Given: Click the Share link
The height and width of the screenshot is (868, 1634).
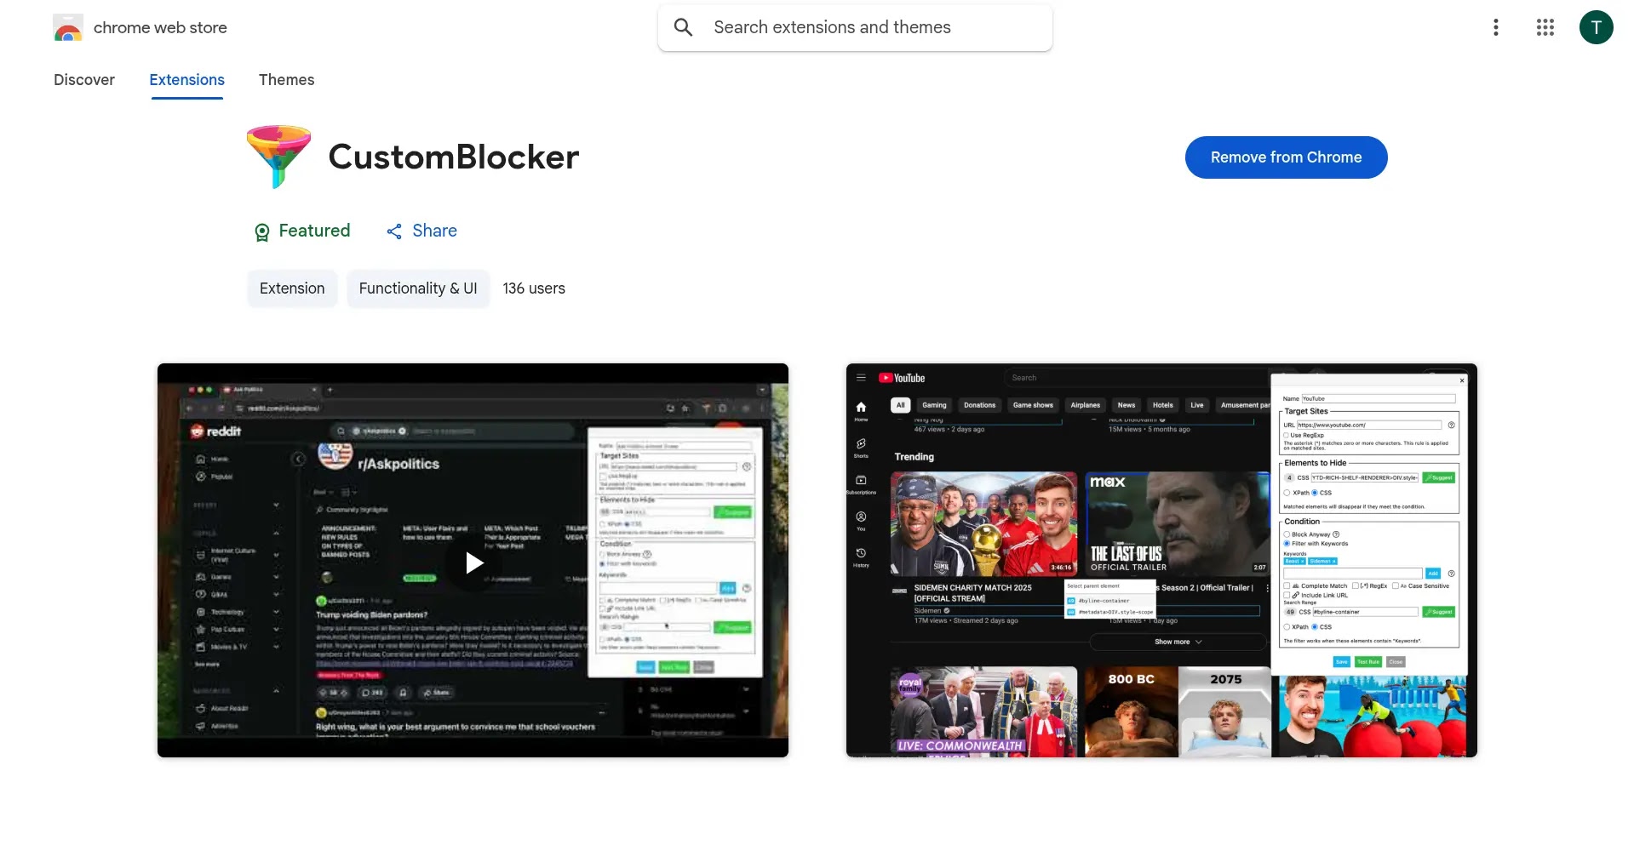Looking at the screenshot, I should [x=434, y=231].
